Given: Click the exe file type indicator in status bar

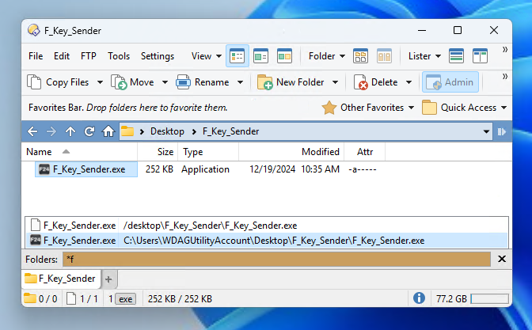Looking at the screenshot, I should tap(126, 299).
